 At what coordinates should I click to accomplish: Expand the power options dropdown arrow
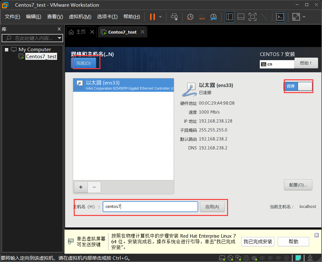click(160, 17)
